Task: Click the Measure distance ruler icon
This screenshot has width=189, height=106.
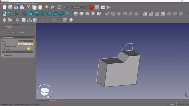Action: pyautogui.click(x=68, y=14)
